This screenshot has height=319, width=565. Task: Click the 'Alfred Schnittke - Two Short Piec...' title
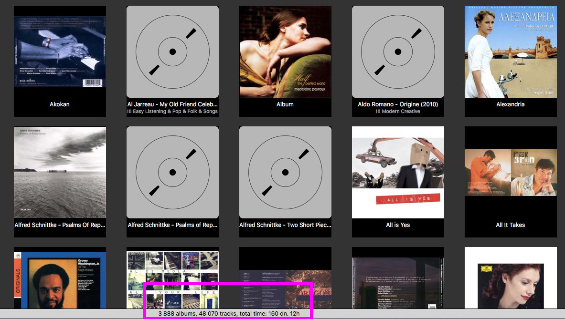(x=285, y=225)
